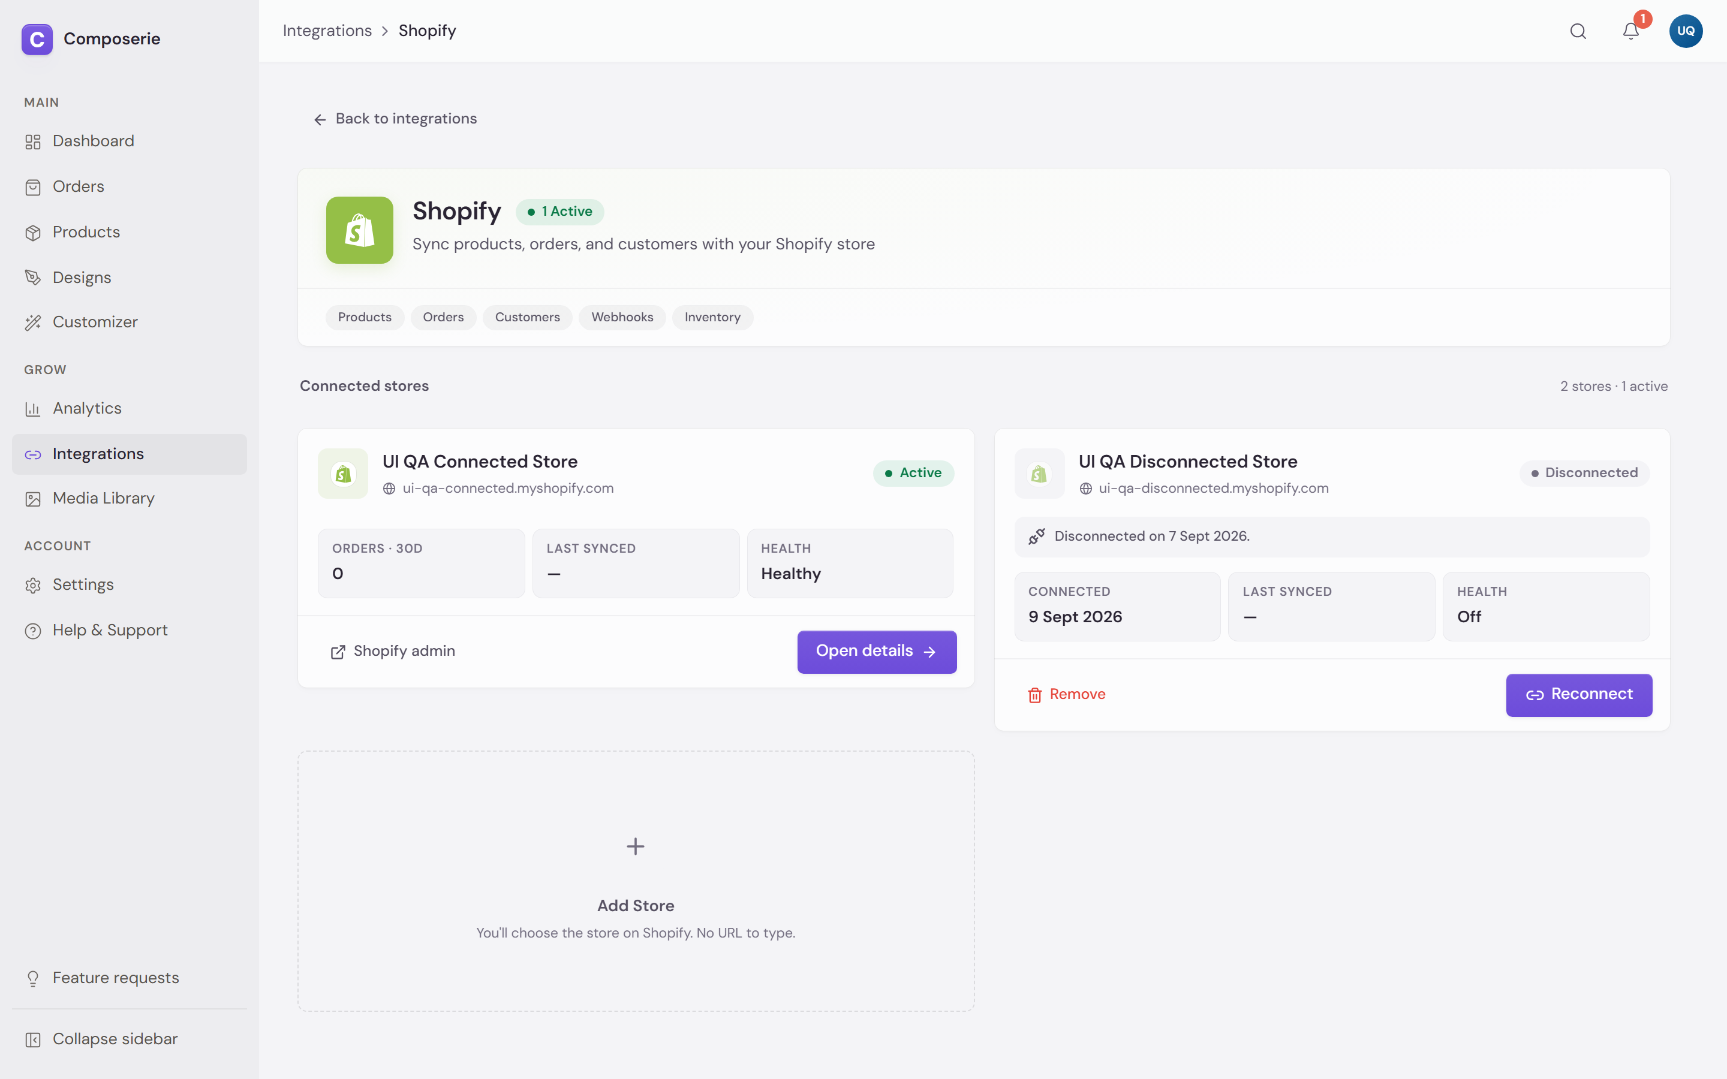The width and height of the screenshot is (1727, 1079).
Task: Open Integrations in the sidebar
Action: [x=129, y=454]
